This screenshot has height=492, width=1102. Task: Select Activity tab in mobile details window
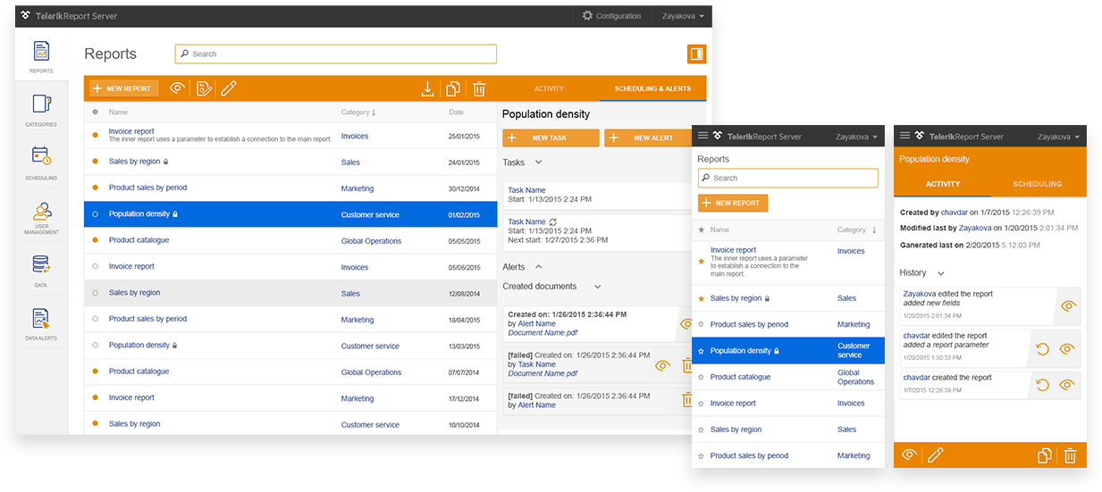[943, 184]
